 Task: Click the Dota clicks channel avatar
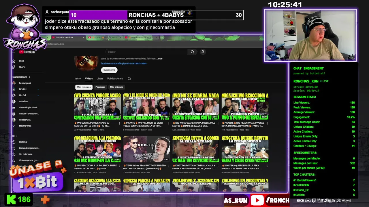click(x=86, y=63)
